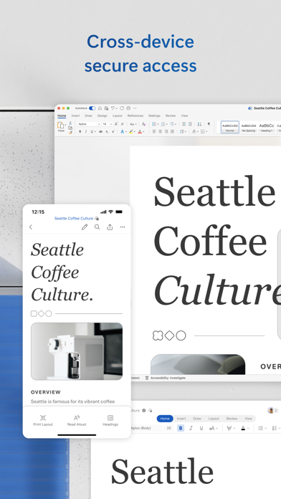Open the Insert tab in iPad ribbon
The width and height of the screenshot is (281, 499).
pos(181,419)
